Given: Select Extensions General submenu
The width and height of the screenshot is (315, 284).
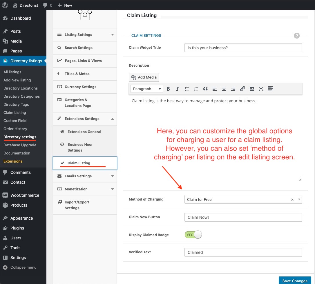Looking at the screenshot, I should pos(85,132).
